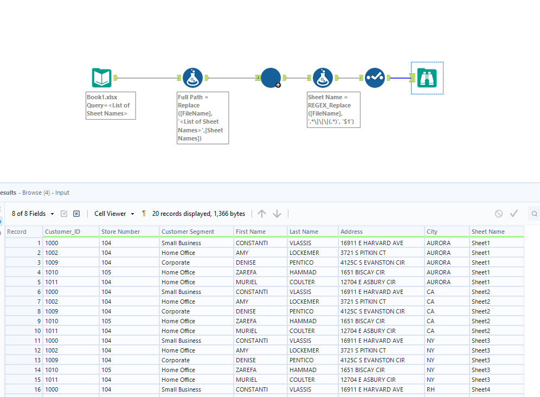Image resolution: width=540 pixels, height=397 pixels.
Task: Click the expand plus badge on macro tool
Action: point(278,85)
